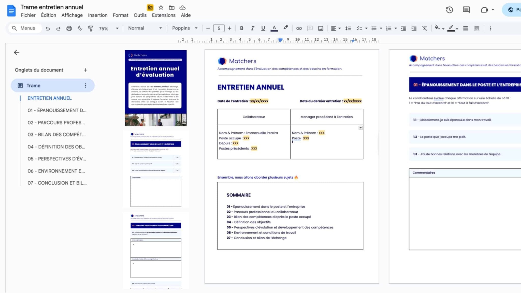The height and width of the screenshot is (293, 521).
Task: Add a new document tab with plus
Action: tap(85, 70)
